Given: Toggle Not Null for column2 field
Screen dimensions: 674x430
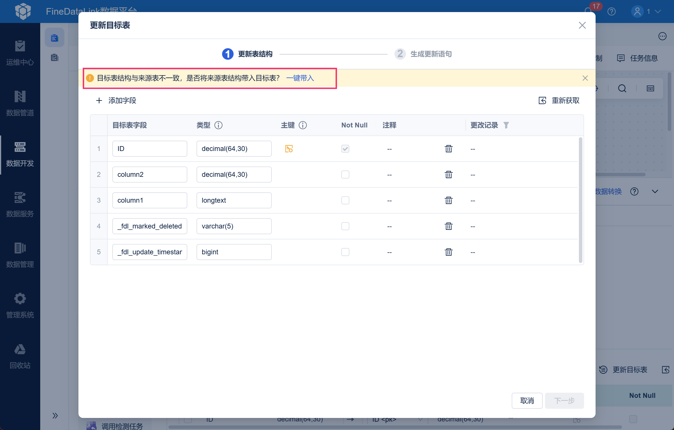Looking at the screenshot, I should click(345, 175).
